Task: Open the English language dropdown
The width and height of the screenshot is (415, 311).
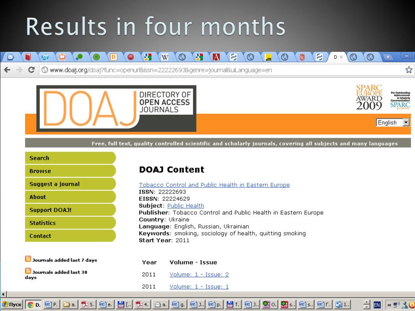Action: [393, 122]
